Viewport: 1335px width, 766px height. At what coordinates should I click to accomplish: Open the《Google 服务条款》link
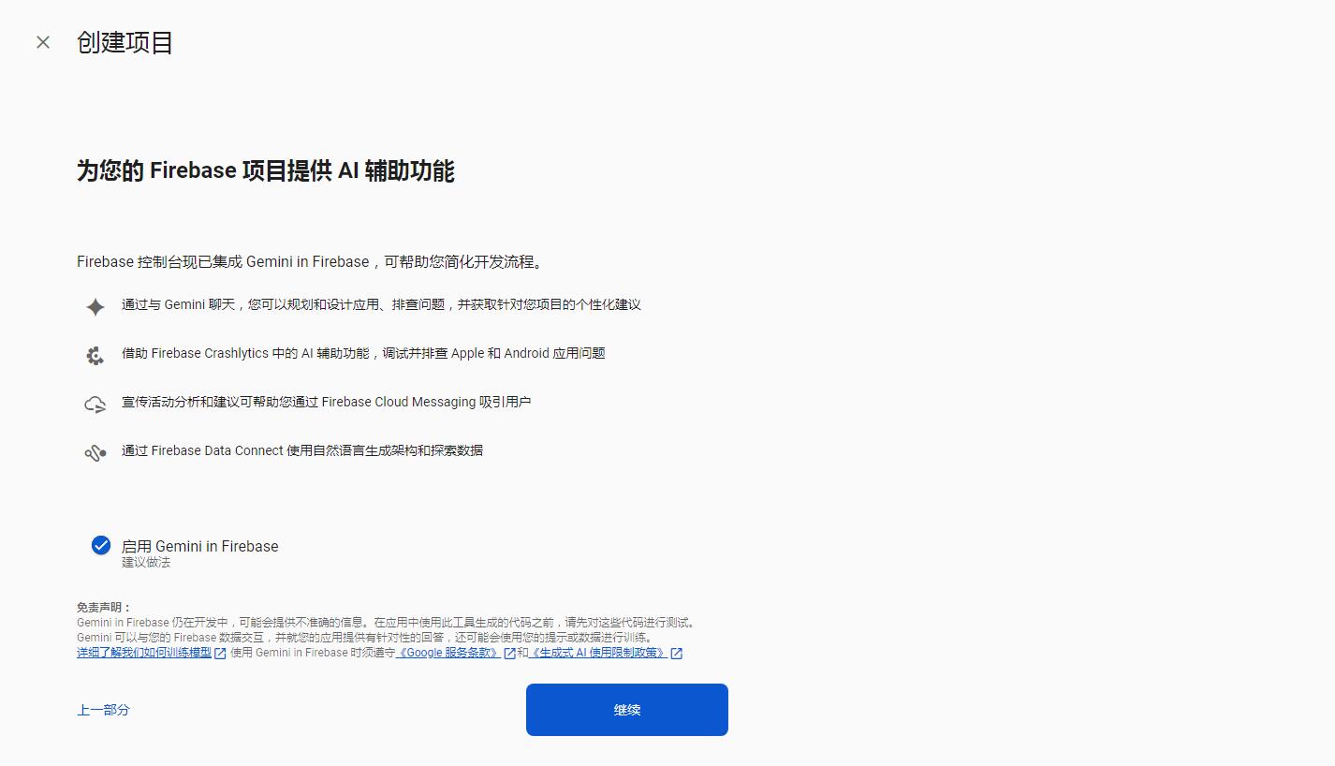pyautogui.click(x=449, y=653)
